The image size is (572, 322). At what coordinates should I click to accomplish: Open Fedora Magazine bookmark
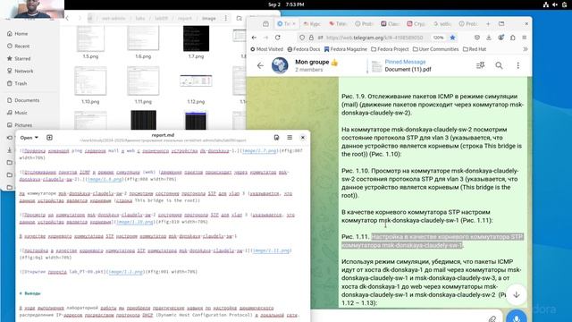click(x=346, y=49)
